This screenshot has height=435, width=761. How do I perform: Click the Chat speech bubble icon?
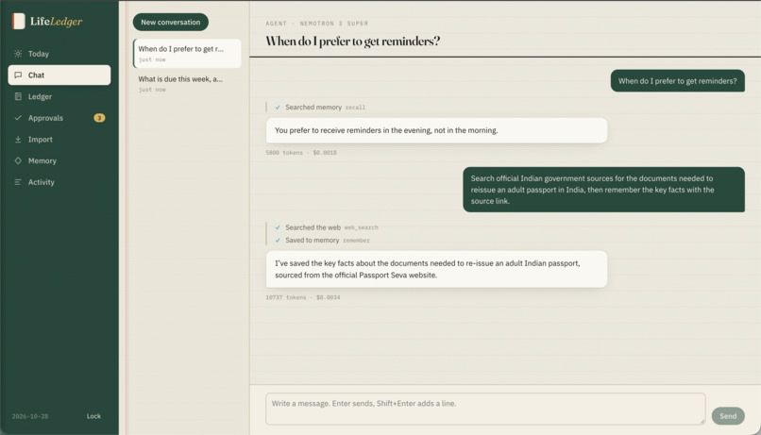click(18, 75)
